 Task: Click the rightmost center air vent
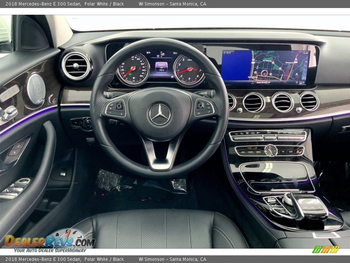[x=309, y=101]
